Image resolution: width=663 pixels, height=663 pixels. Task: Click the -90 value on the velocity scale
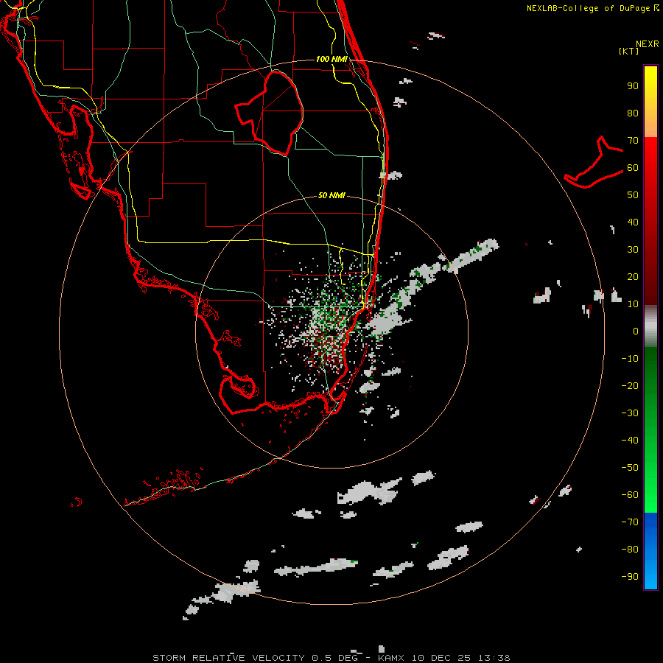tap(630, 577)
